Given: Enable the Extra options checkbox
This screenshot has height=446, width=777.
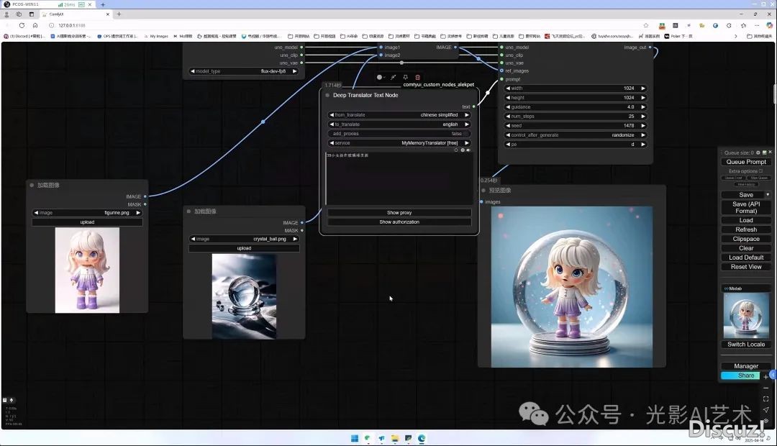Looking at the screenshot, I should tap(760, 171).
